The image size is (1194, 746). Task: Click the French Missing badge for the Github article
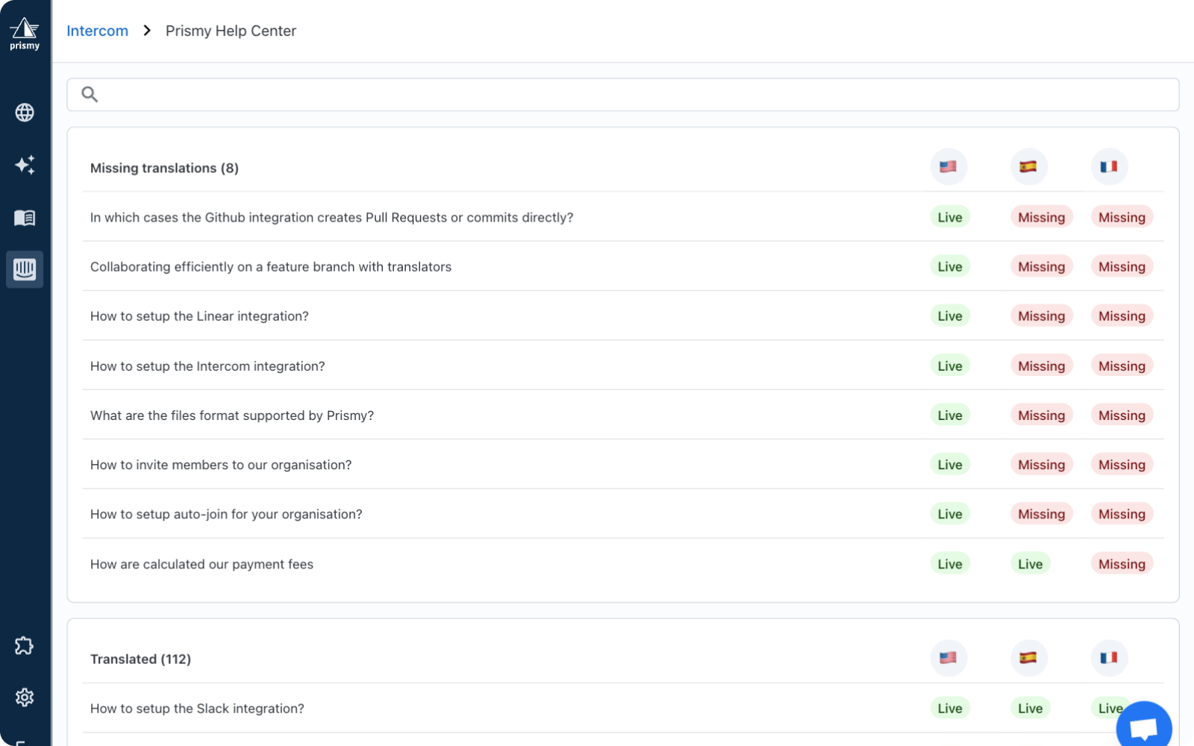1122,217
